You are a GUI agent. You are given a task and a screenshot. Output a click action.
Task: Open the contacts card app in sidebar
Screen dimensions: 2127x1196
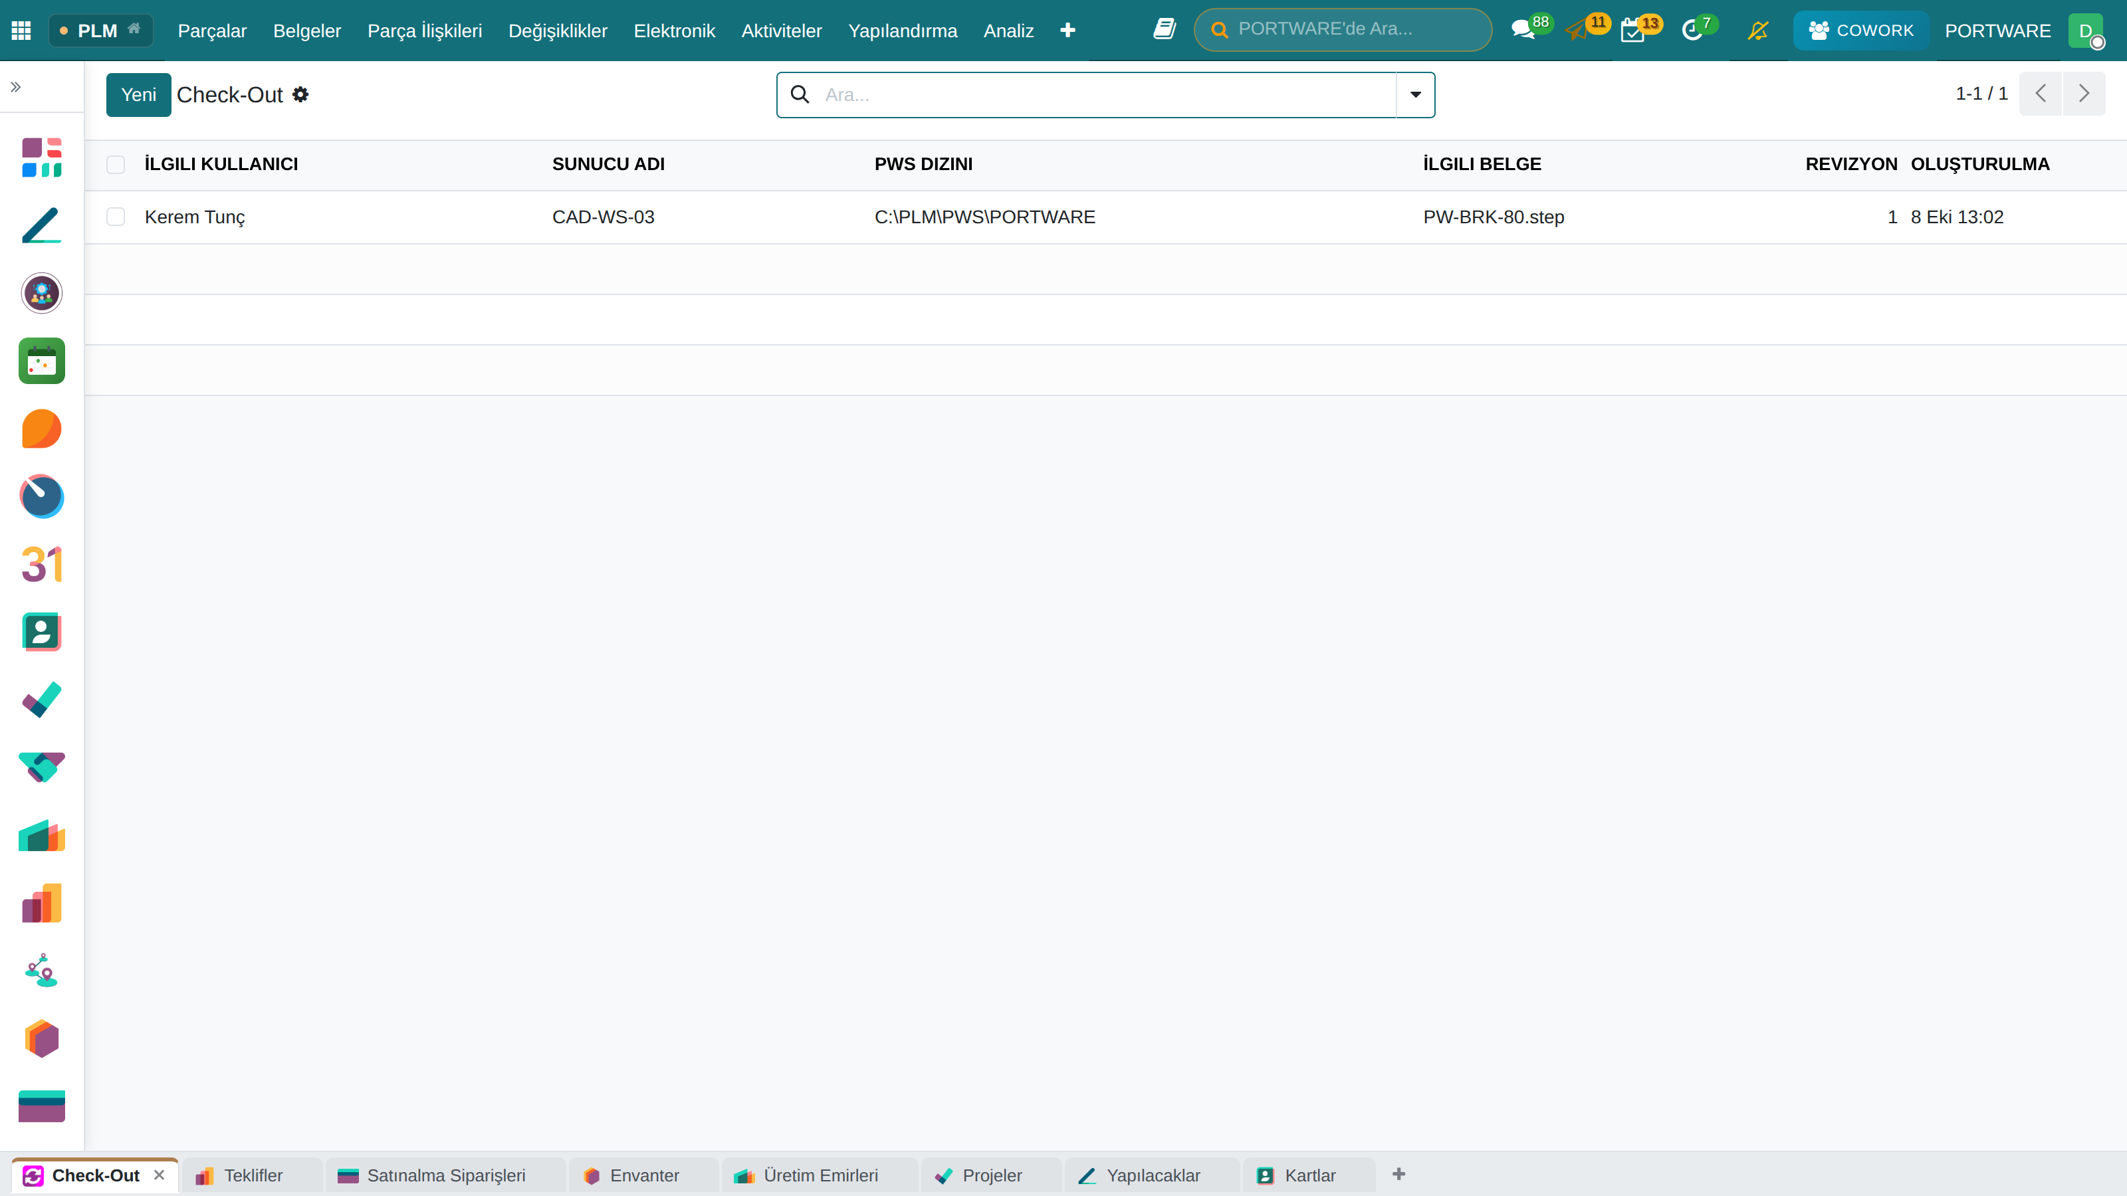point(41,631)
